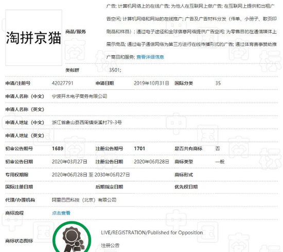Click the 申请人名称（英文） label
The height and width of the screenshot is (252, 283).
click(x=25, y=109)
